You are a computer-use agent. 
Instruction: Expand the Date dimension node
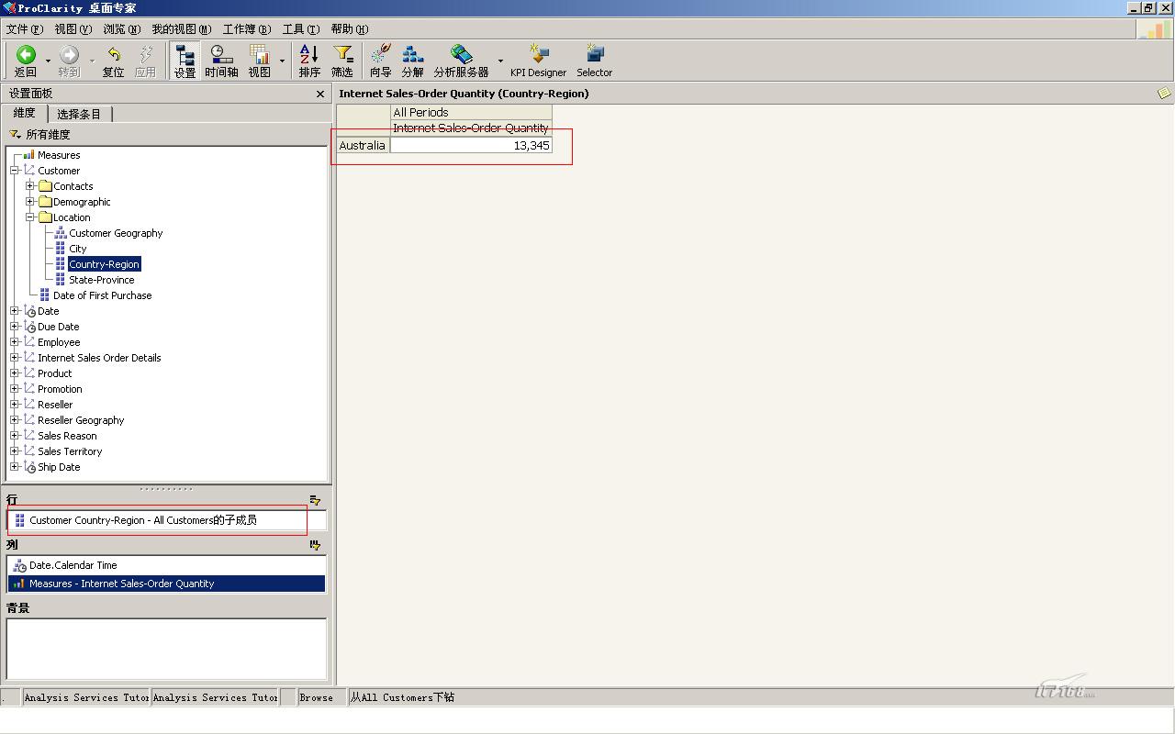(x=15, y=311)
